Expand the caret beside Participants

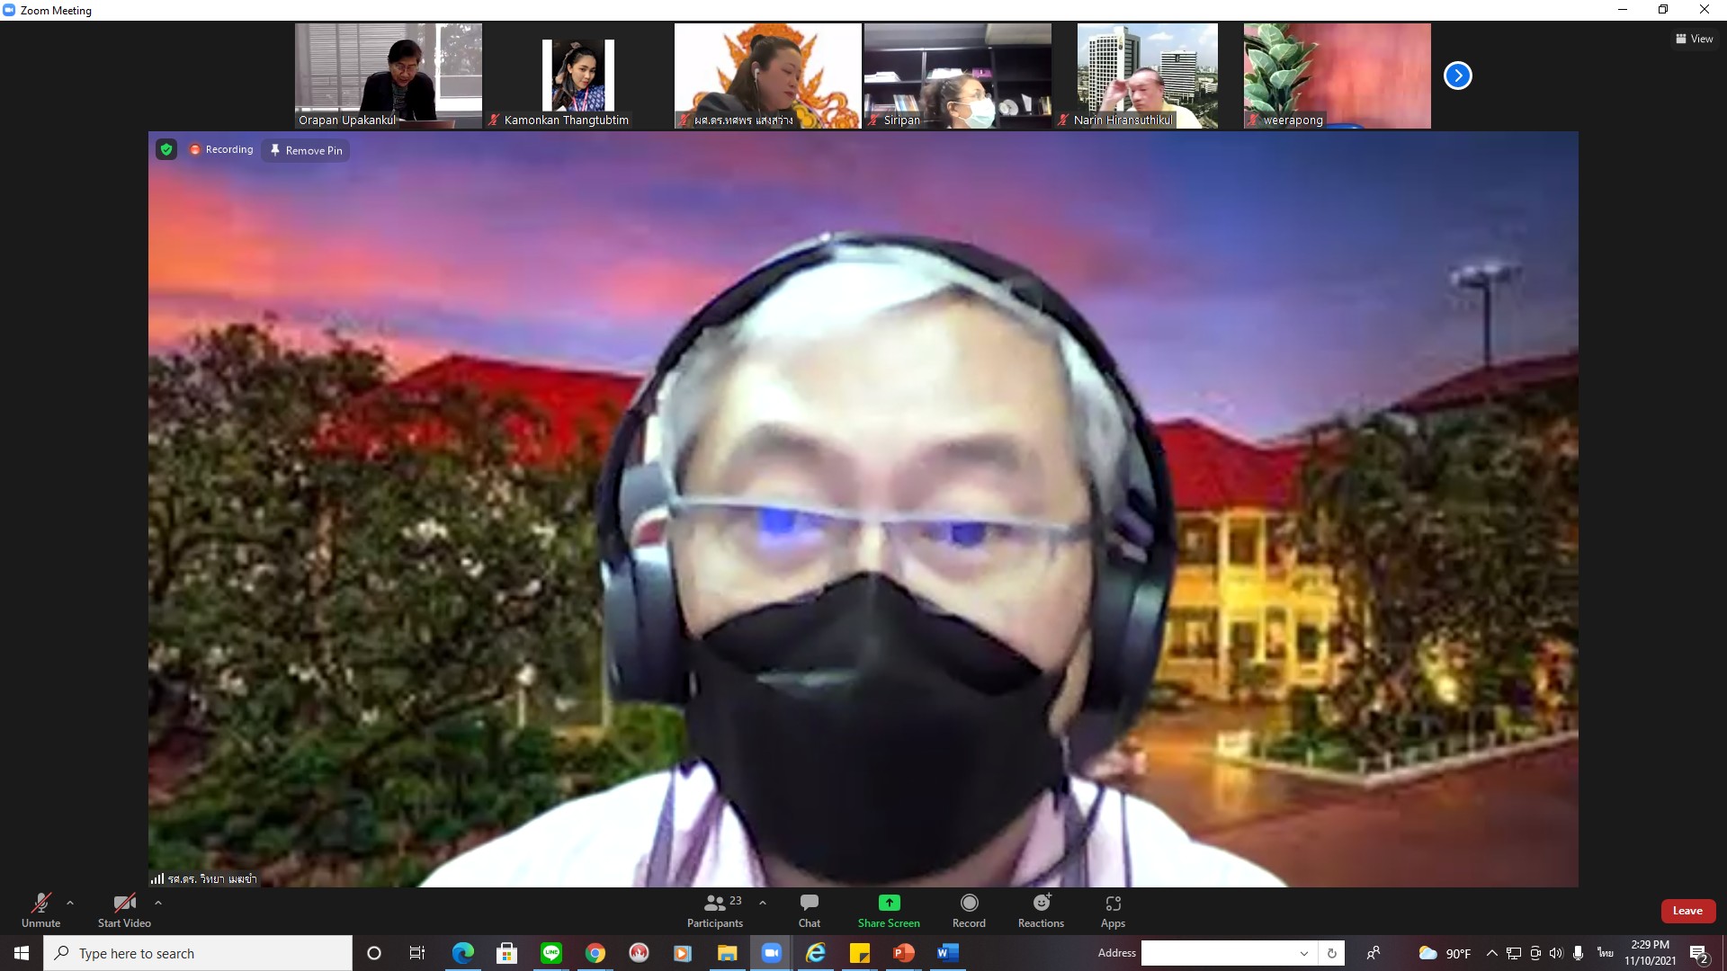click(x=763, y=903)
